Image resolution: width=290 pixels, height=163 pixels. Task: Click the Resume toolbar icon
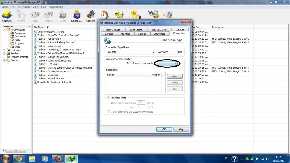[x=21, y=16]
